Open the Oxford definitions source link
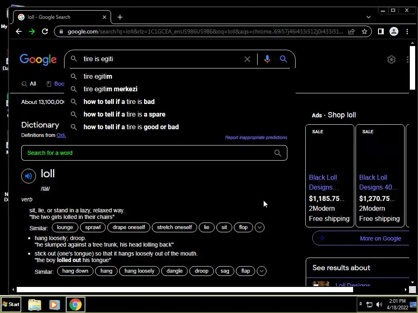The image size is (418, 313). [x=61, y=135]
